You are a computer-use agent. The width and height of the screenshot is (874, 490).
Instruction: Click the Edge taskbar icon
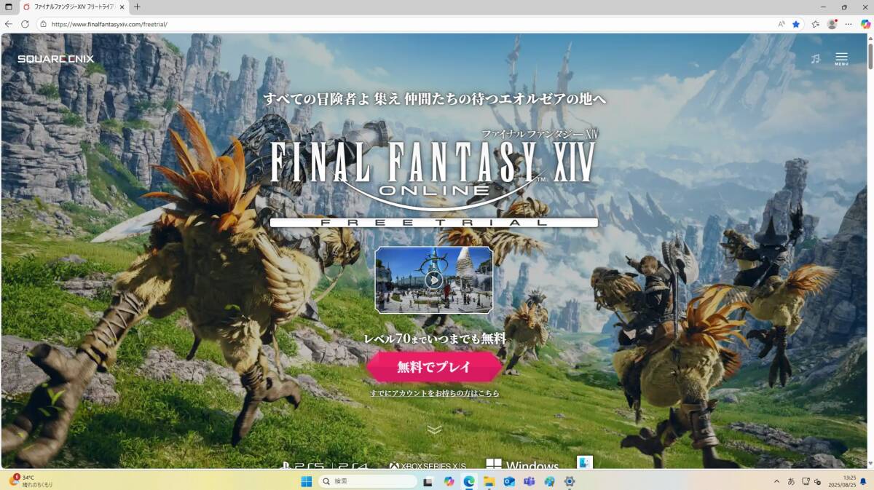click(469, 481)
